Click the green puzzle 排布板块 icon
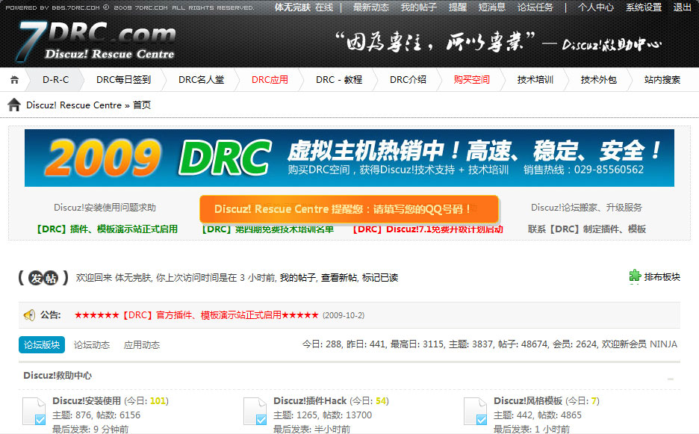699x434 pixels. (x=635, y=276)
